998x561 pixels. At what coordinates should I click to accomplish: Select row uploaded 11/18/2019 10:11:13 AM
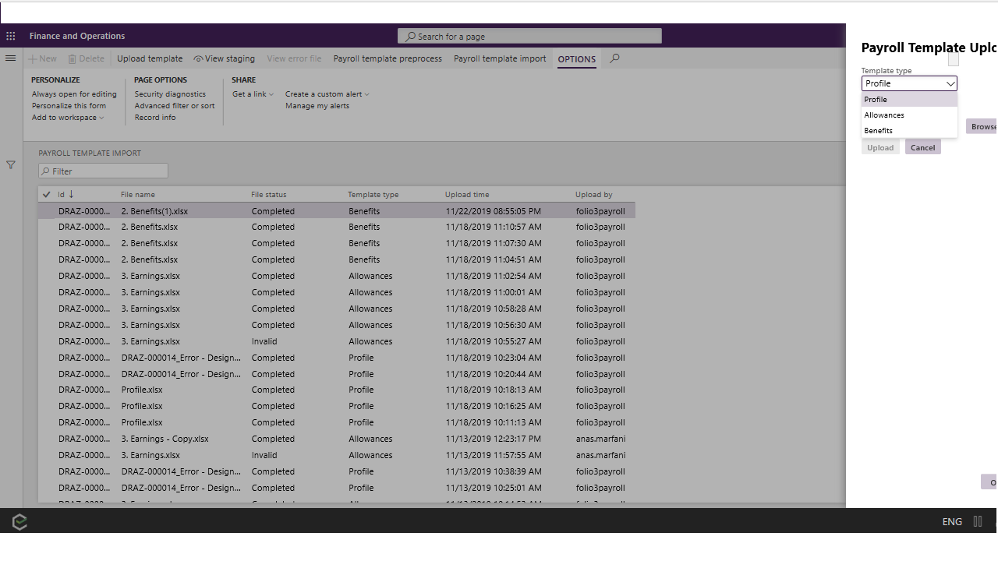tap(337, 422)
